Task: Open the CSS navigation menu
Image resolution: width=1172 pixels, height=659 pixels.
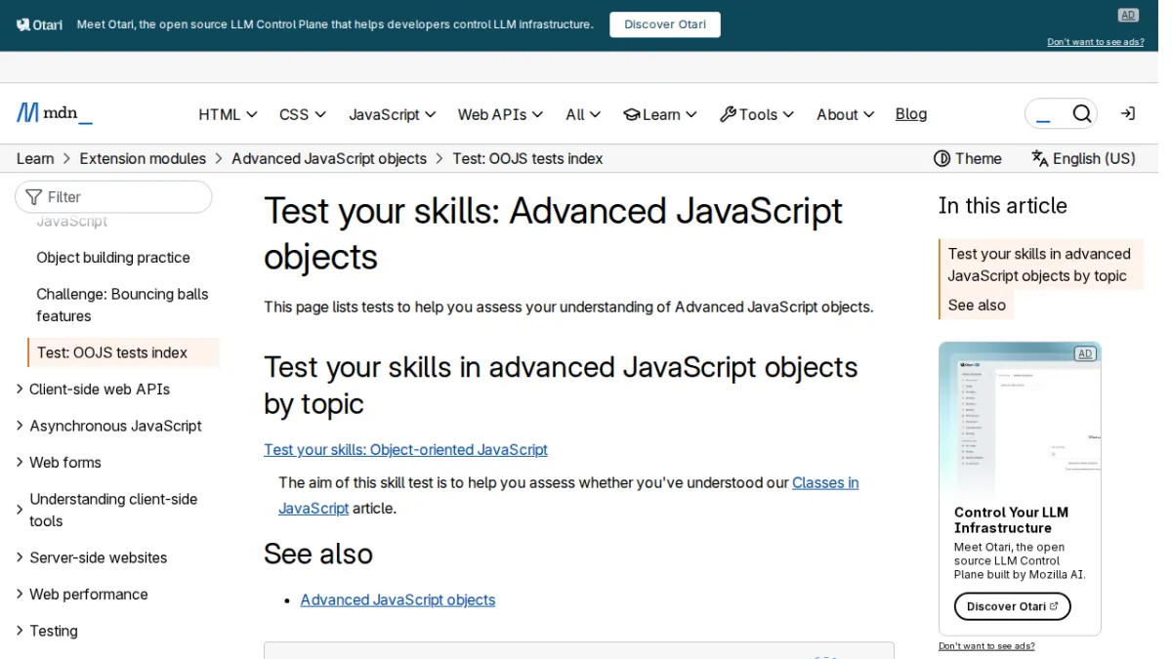Action: [303, 114]
